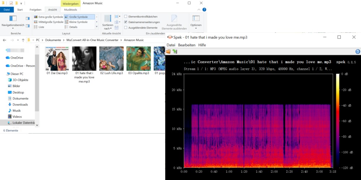Choose Kleine Symbole layout
The image size is (361, 180).
(76, 22)
